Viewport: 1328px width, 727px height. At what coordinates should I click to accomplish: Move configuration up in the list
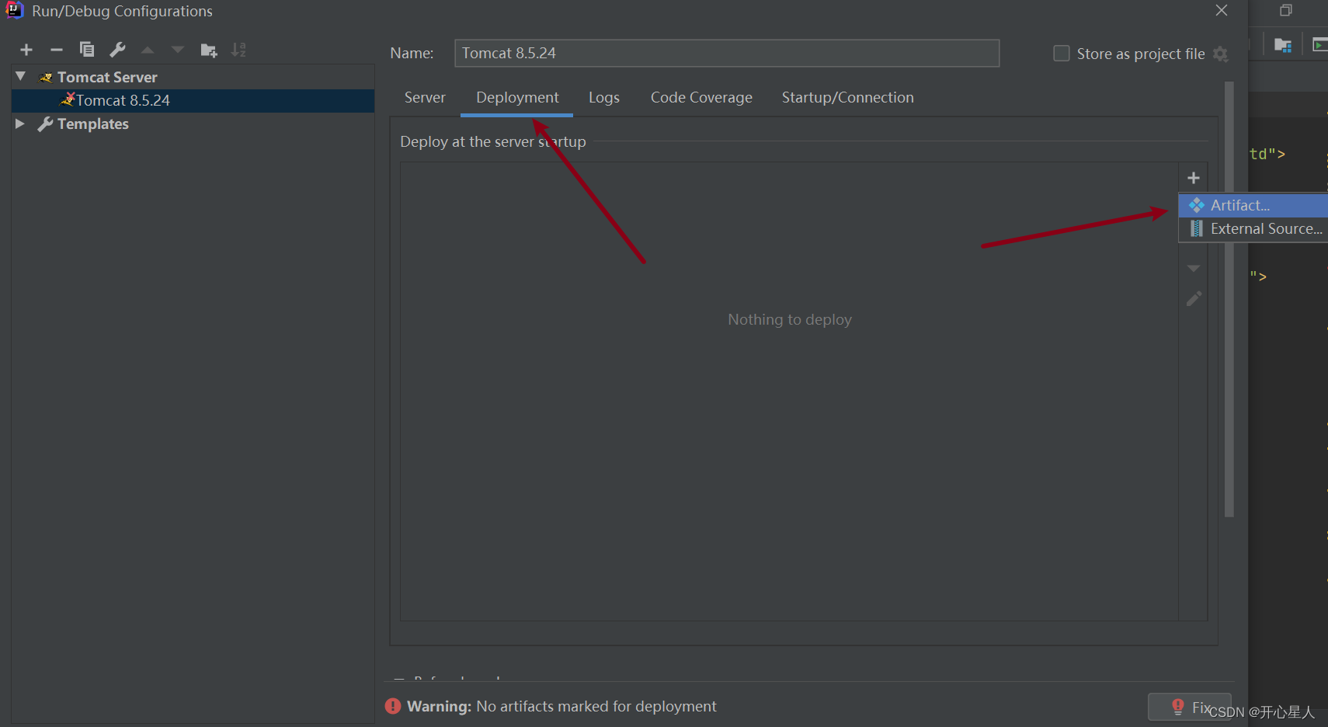tap(148, 50)
